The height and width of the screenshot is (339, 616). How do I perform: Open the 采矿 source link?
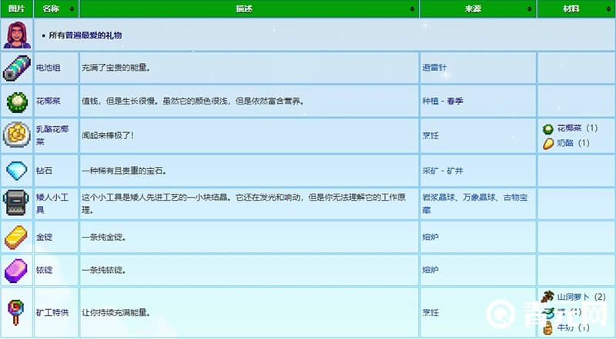click(x=430, y=171)
